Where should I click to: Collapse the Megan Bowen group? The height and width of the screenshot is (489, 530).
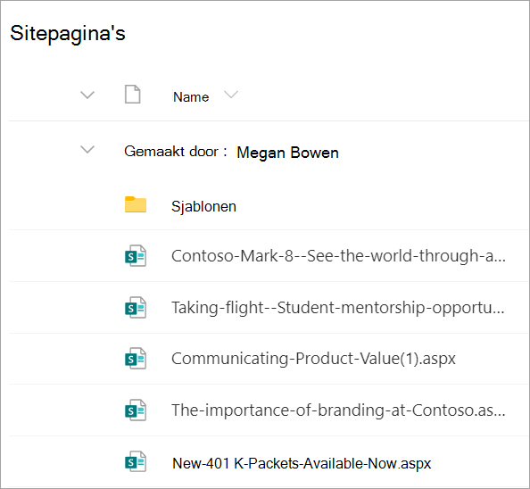click(87, 149)
